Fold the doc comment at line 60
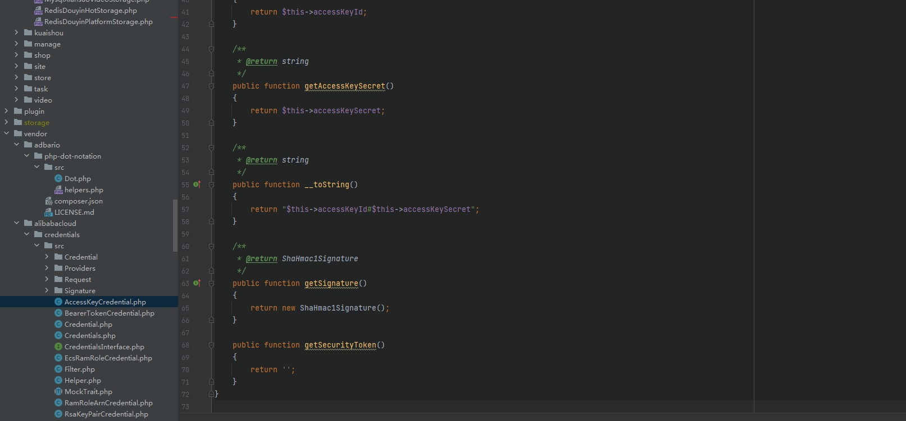 click(211, 247)
